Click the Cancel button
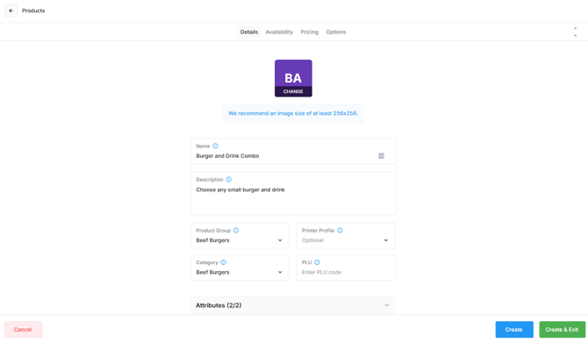 pos(23,329)
